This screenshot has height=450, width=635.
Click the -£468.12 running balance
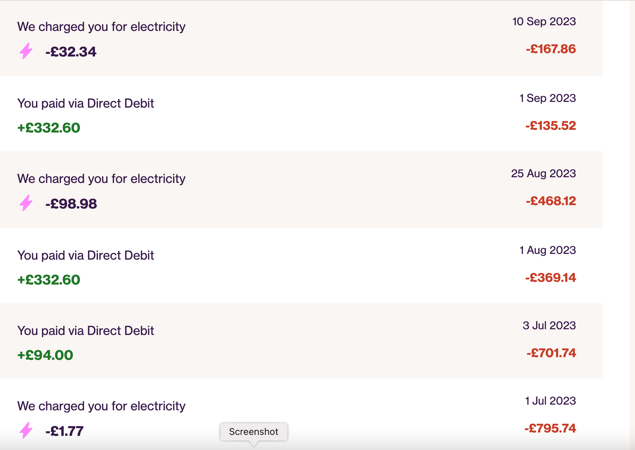[x=551, y=201]
